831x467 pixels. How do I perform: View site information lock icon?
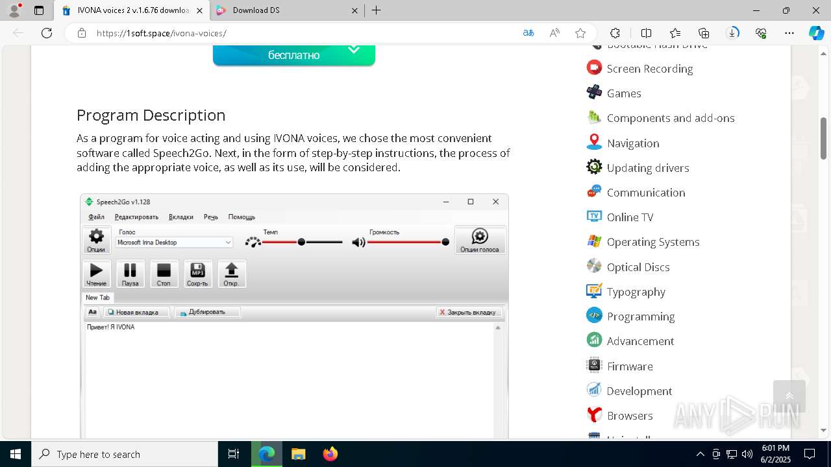point(82,33)
